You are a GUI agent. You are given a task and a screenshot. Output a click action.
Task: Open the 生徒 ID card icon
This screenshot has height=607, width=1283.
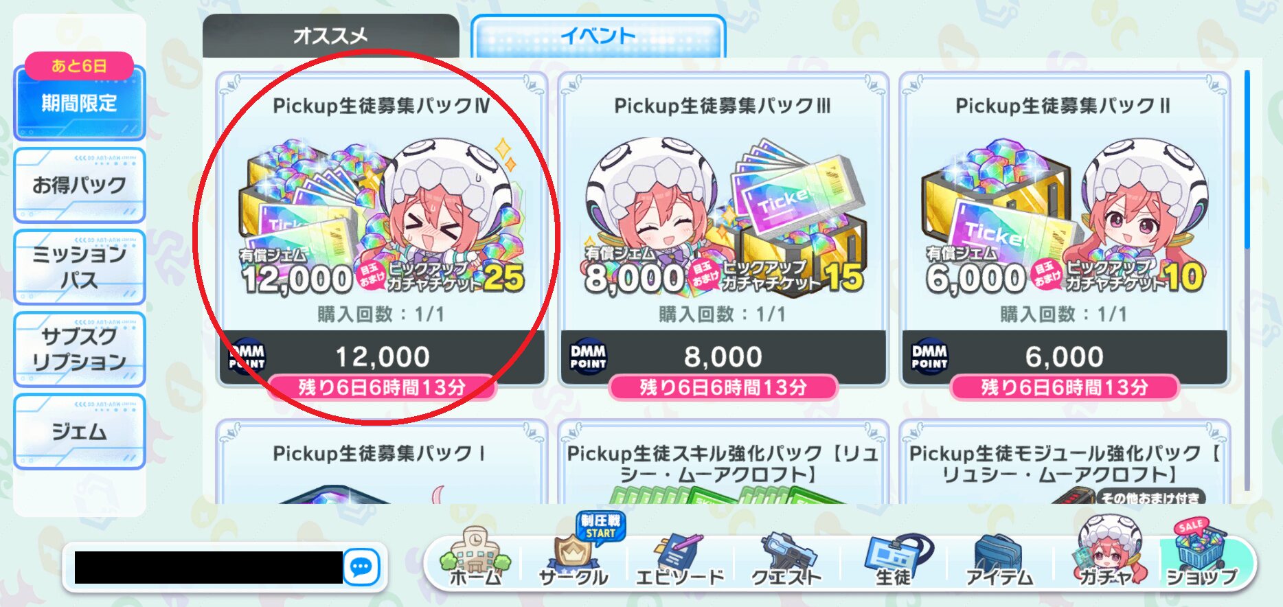(x=894, y=558)
